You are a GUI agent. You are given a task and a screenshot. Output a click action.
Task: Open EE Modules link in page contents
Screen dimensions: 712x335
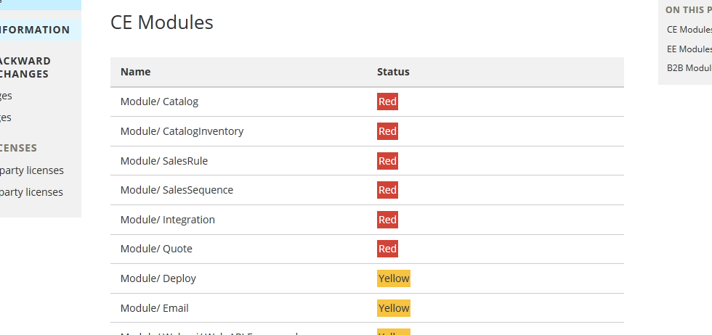[x=688, y=49]
